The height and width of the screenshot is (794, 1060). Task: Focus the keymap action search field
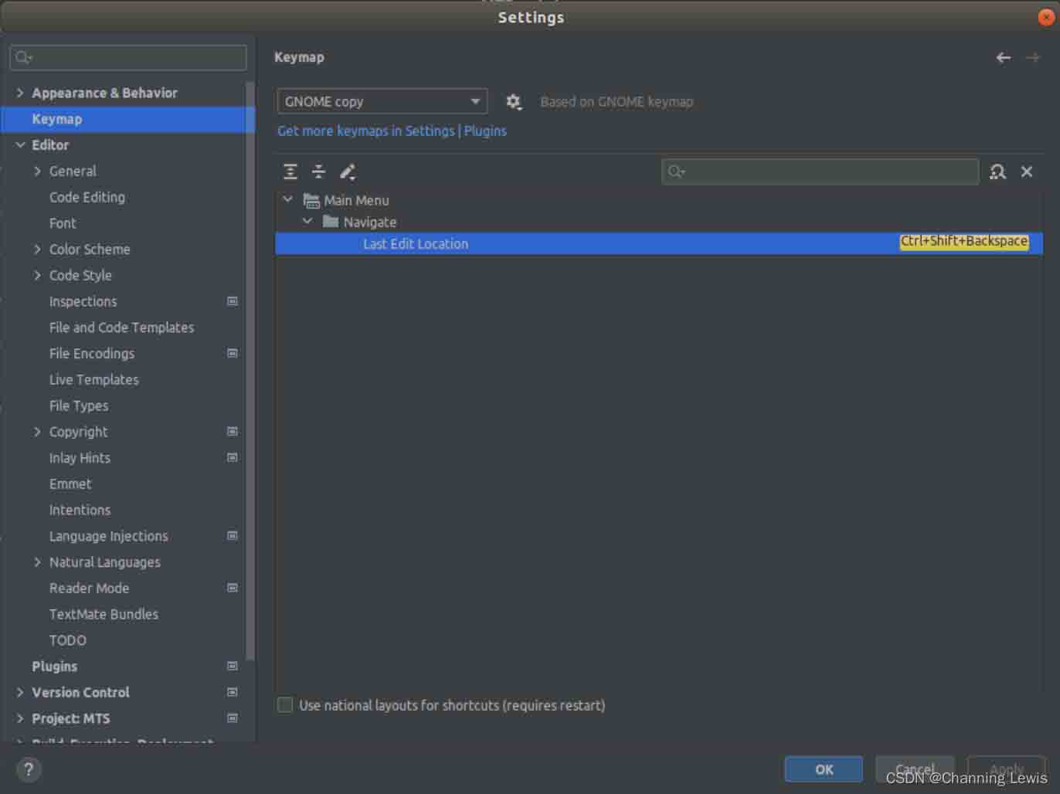(827, 171)
